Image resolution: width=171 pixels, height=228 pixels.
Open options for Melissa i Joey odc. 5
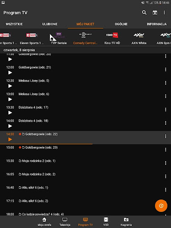[166, 83]
